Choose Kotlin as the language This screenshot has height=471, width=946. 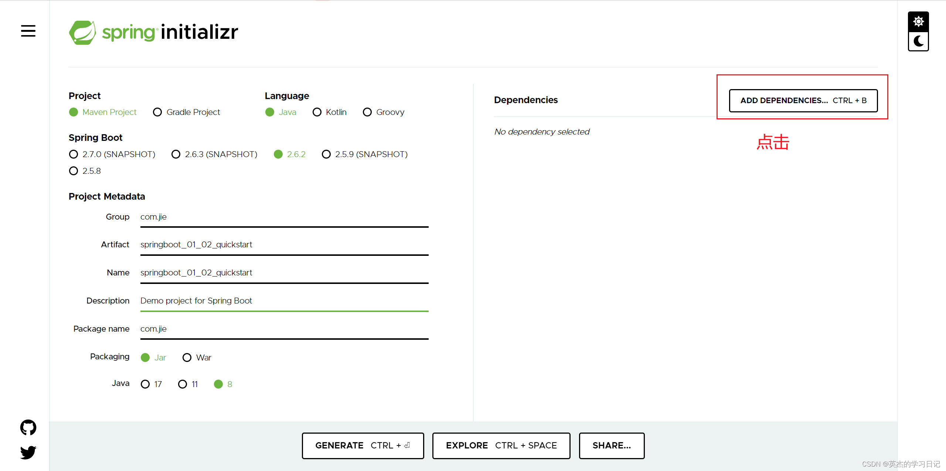coord(329,112)
